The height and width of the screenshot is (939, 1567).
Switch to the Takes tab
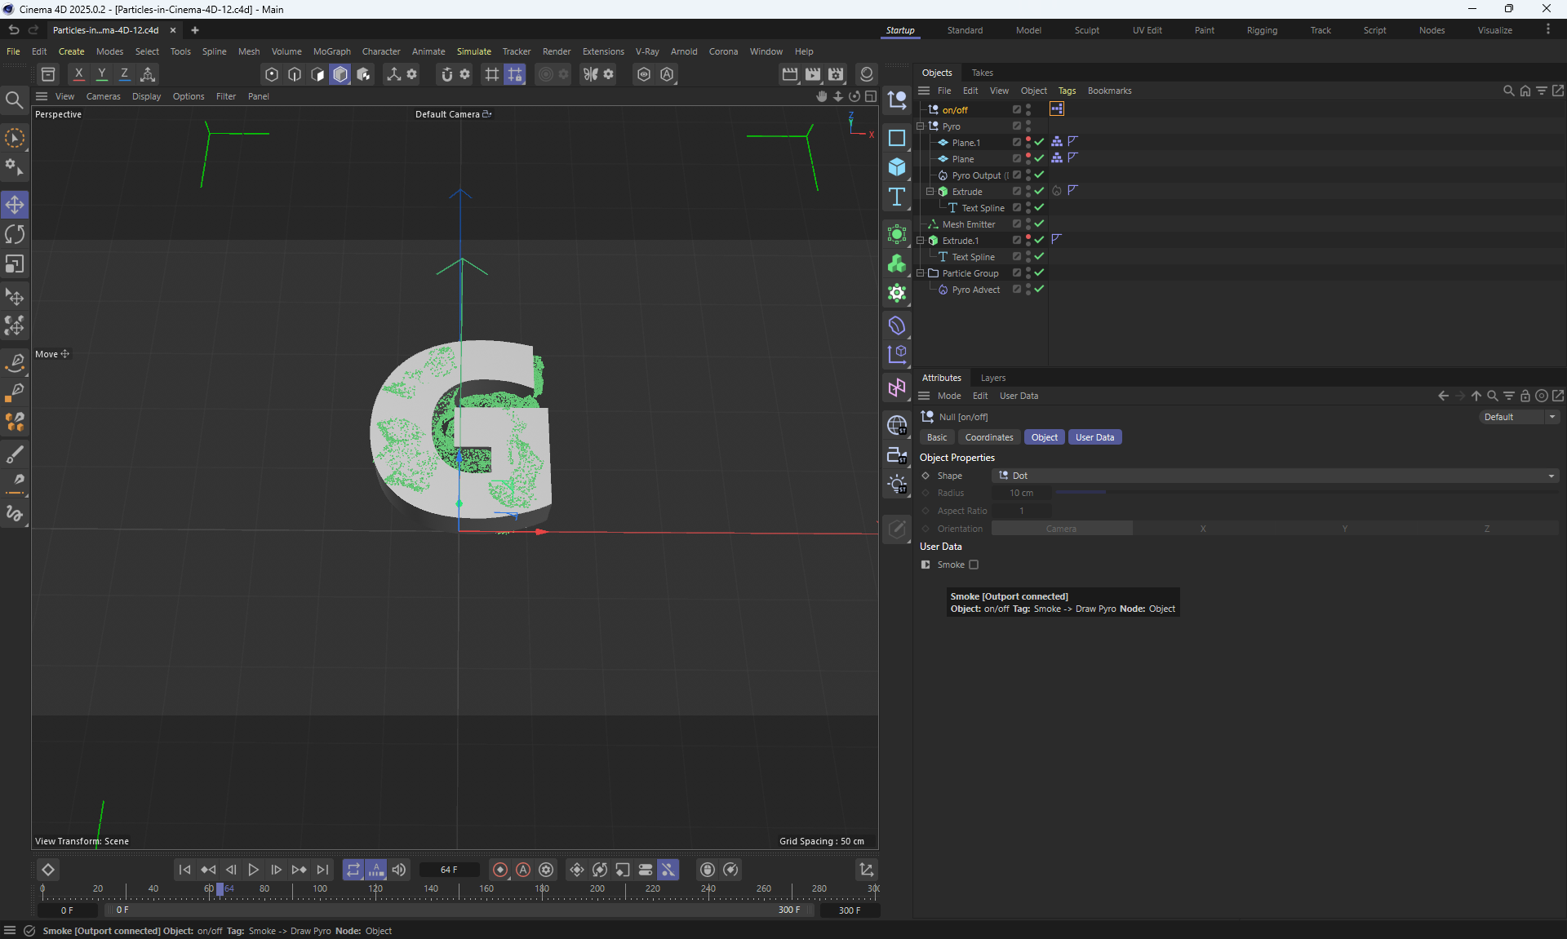[x=982, y=73]
